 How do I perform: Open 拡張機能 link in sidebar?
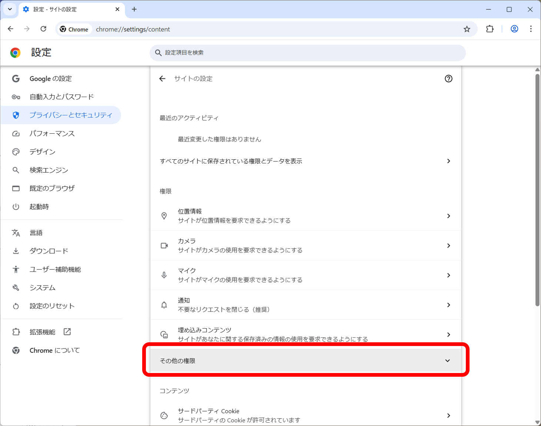pyautogui.click(x=61, y=332)
